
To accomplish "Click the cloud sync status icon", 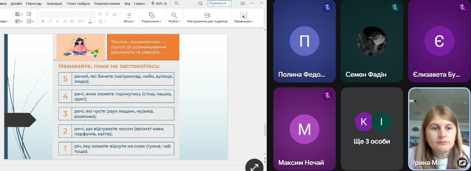I will [200, 3].
